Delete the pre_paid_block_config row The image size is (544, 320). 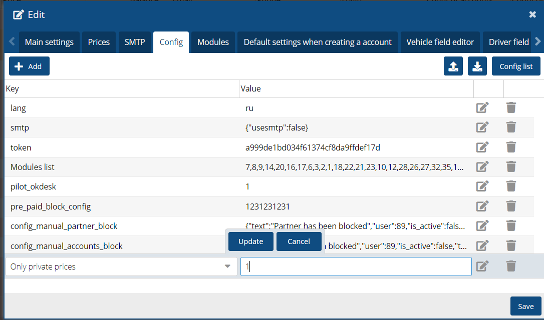511,206
